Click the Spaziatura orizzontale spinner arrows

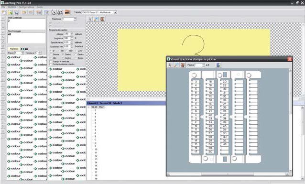[72, 43]
